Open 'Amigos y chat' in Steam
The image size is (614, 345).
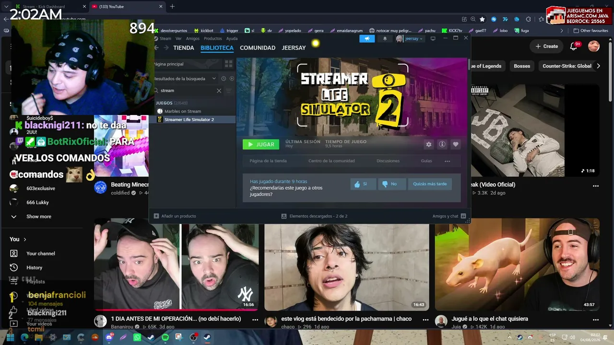[449, 216]
